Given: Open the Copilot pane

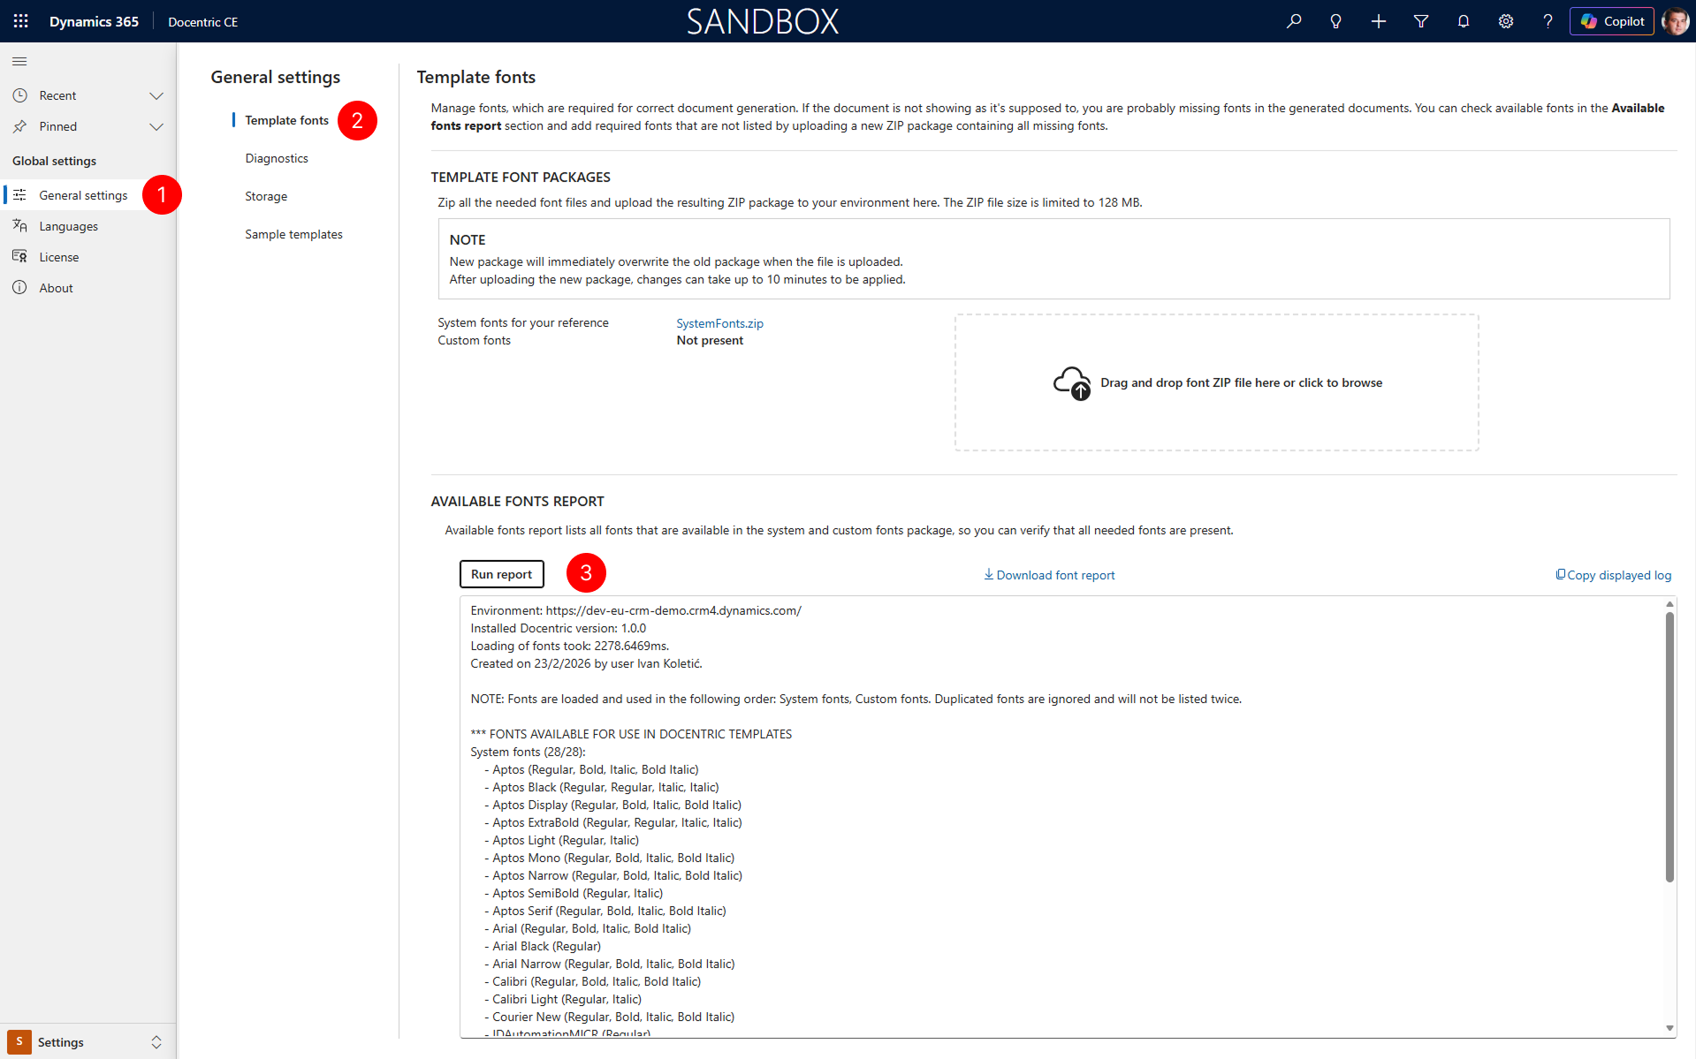Looking at the screenshot, I should 1612,21.
